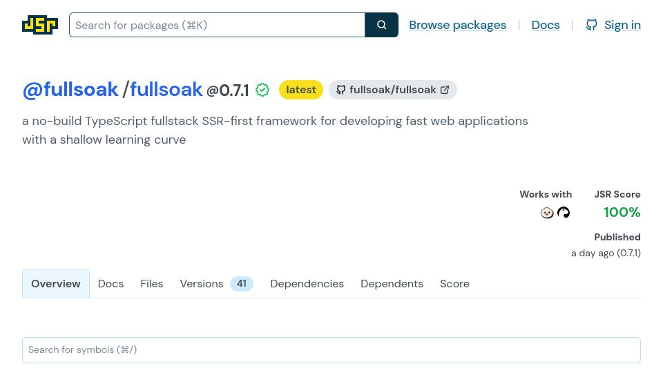Image resolution: width=663 pixels, height=373 pixels.
Task: Click the 'Published' label
Action: pos(617,237)
